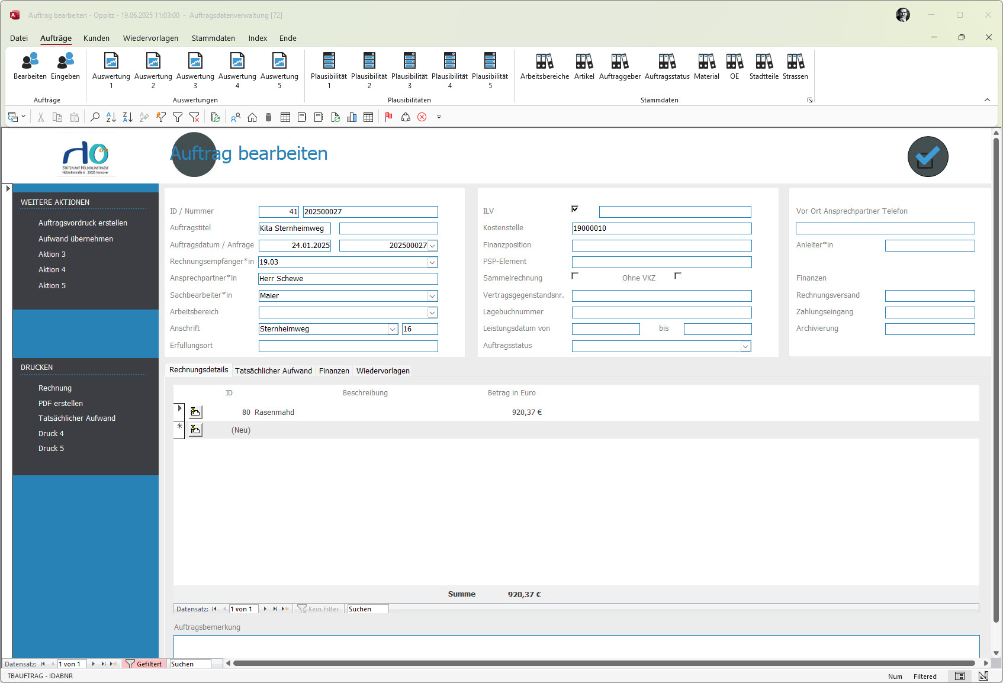Viewport: 1003px width, 683px height.
Task: Click the home toolbar icon
Action: click(252, 117)
